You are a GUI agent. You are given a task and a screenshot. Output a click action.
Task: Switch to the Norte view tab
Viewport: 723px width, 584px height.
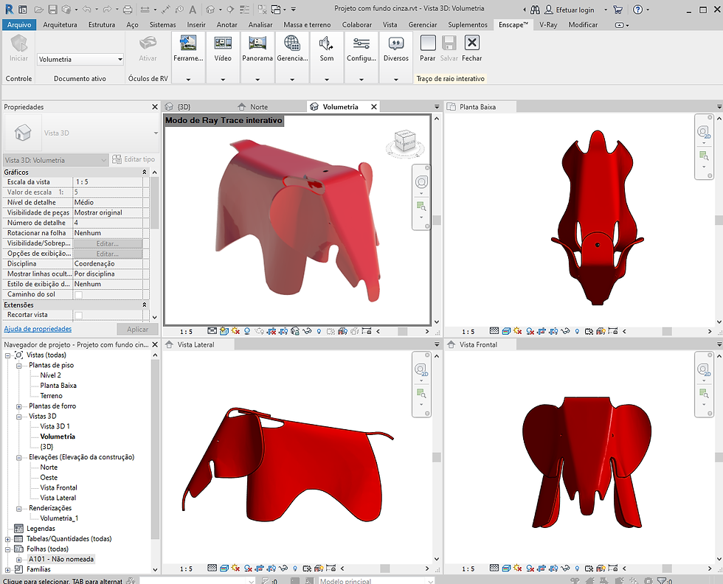pyautogui.click(x=259, y=106)
